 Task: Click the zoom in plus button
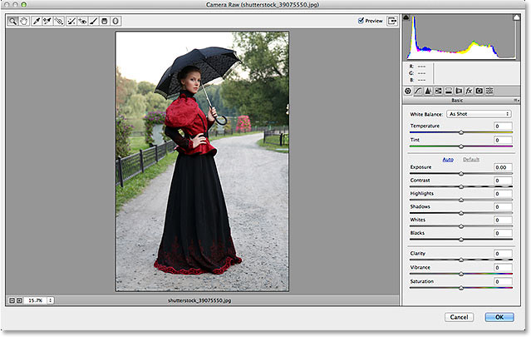click(x=19, y=300)
